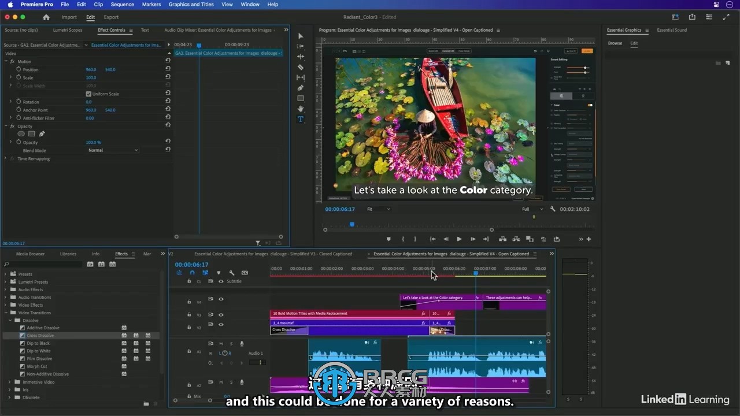Screen dimensions: 740x416
Task: Toggle V4 track output eye
Action: (x=221, y=299)
